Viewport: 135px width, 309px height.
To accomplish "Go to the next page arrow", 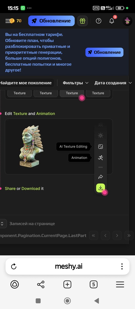I will 117,235.
